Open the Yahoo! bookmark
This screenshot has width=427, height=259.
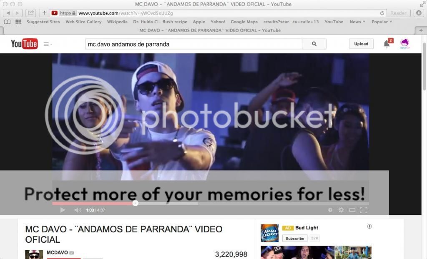click(x=218, y=22)
